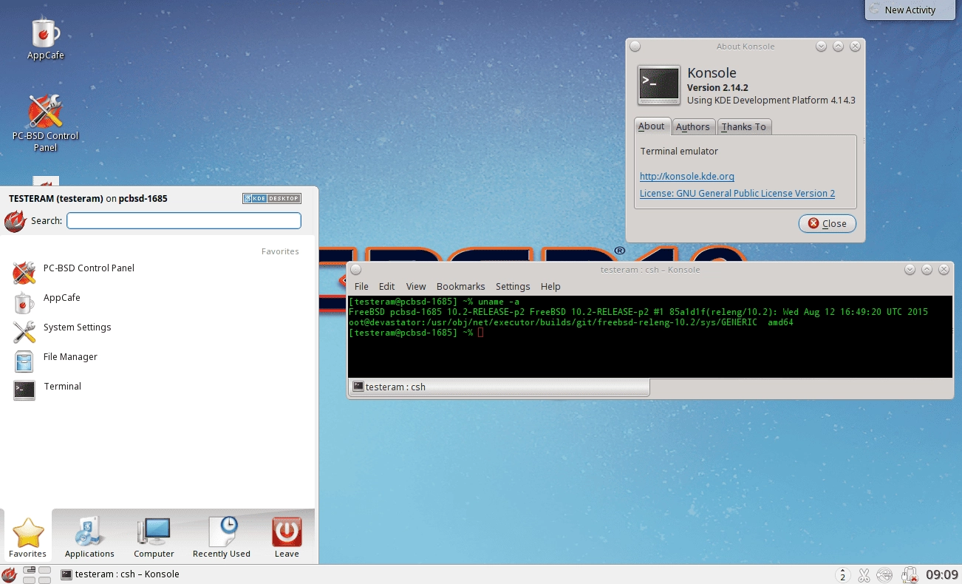Image resolution: width=962 pixels, height=584 pixels.
Task: Close About Konsole via titlebar X
Action: point(855,46)
